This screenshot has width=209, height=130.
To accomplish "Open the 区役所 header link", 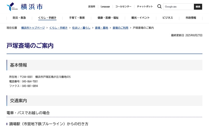I will tap(92, 7).
